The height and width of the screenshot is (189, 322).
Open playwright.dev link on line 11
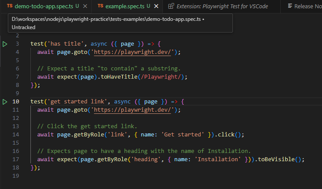tap(133, 110)
